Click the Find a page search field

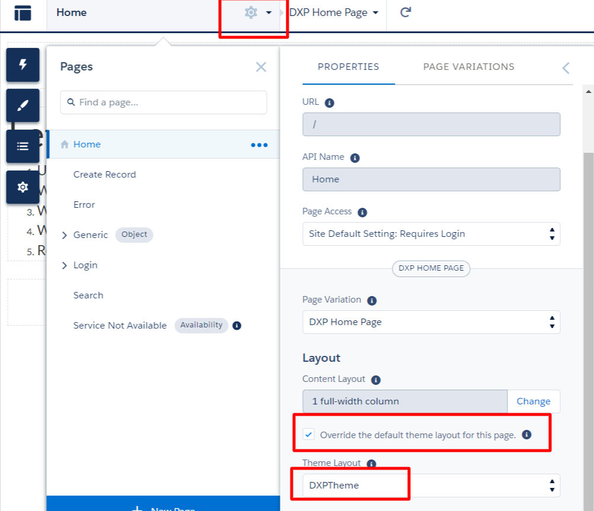[x=164, y=102]
